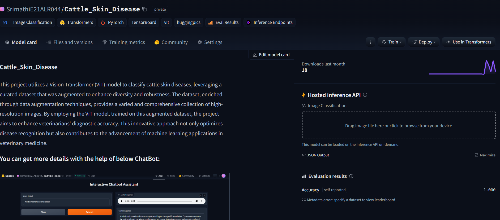This screenshot has width=500, height=220.
Task: Open the Settings tab
Action: coord(210,42)
